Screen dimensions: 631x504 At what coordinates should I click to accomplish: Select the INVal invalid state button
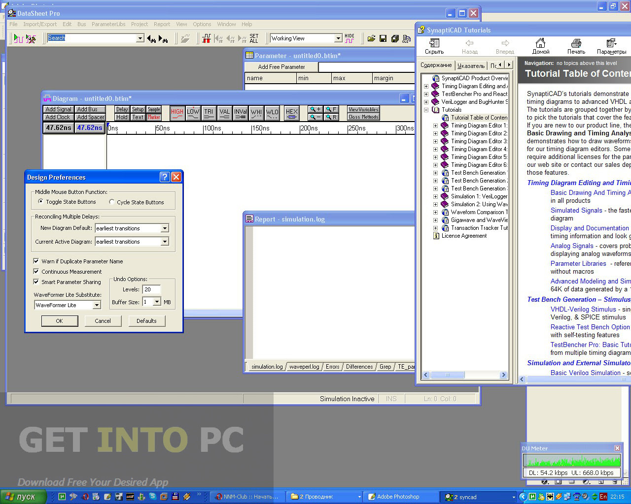click(241, 113)
